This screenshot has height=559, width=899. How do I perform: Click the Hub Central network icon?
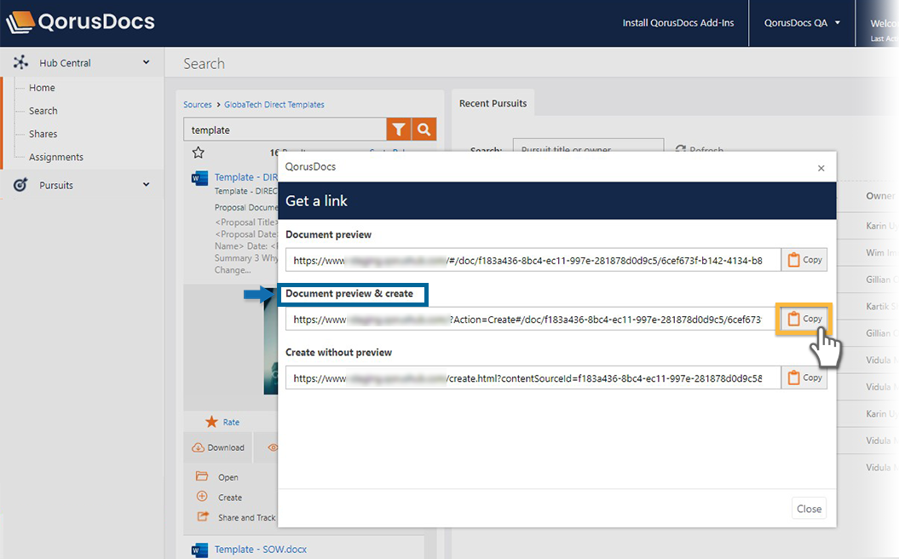[x=20, y=62]
